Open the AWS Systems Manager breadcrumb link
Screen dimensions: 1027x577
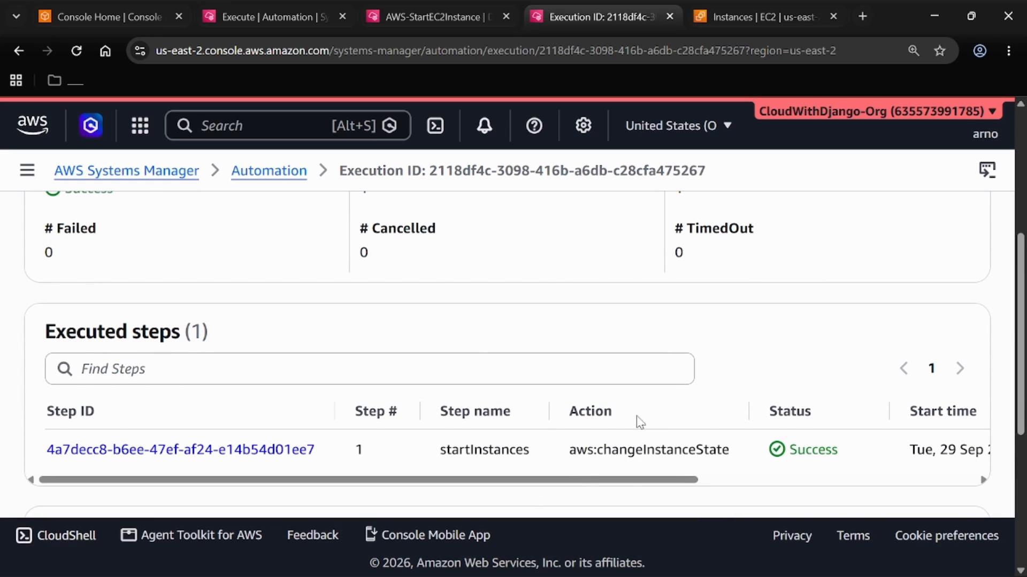click(127, 170)
